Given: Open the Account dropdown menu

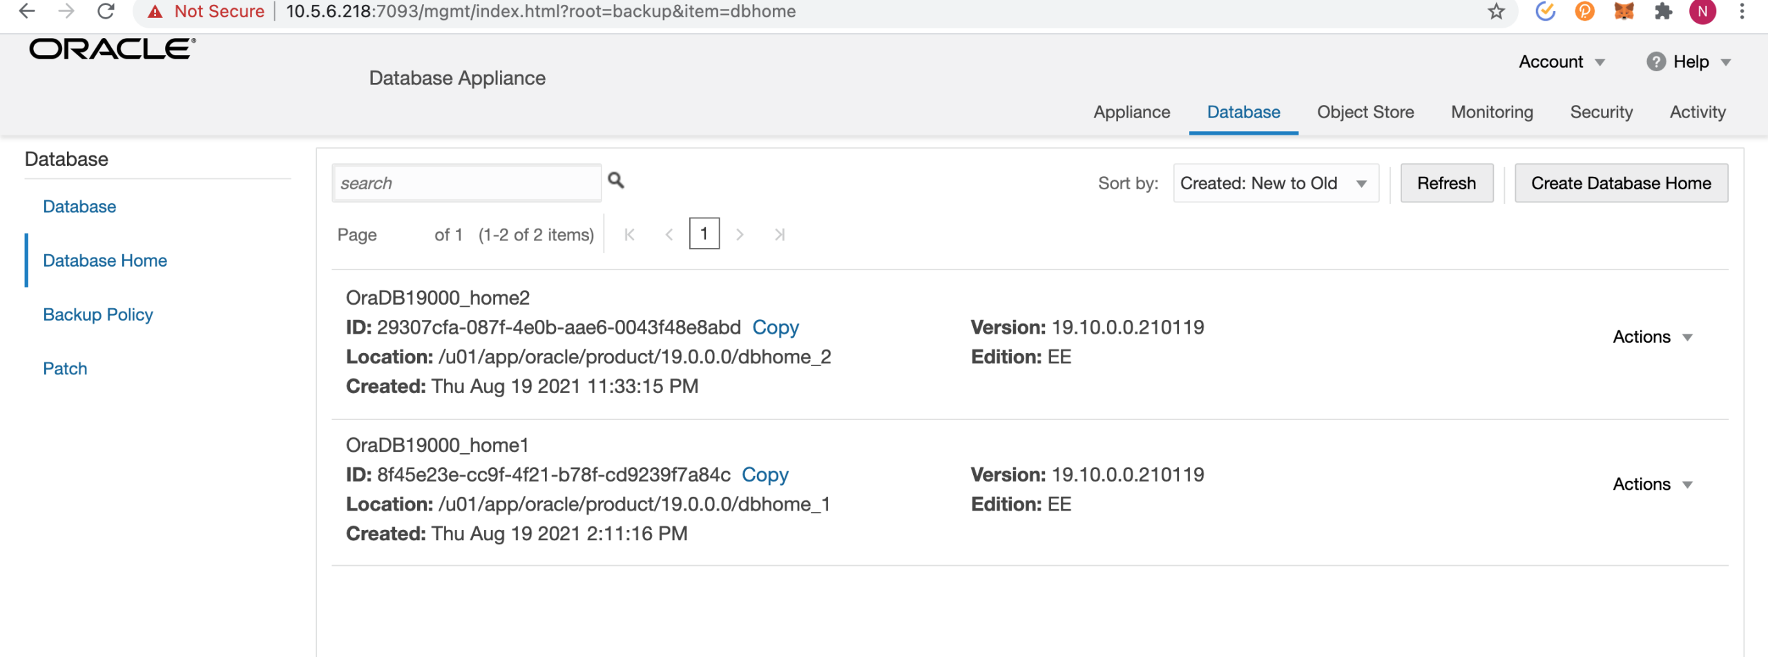Looking at the screenshot, I should pyautogui.click(x=1562, y=61).
